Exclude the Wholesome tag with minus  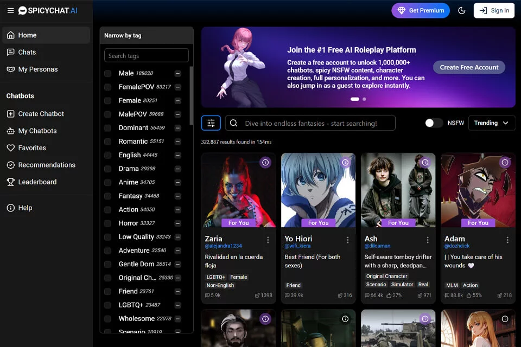click(x=178, y=319)
